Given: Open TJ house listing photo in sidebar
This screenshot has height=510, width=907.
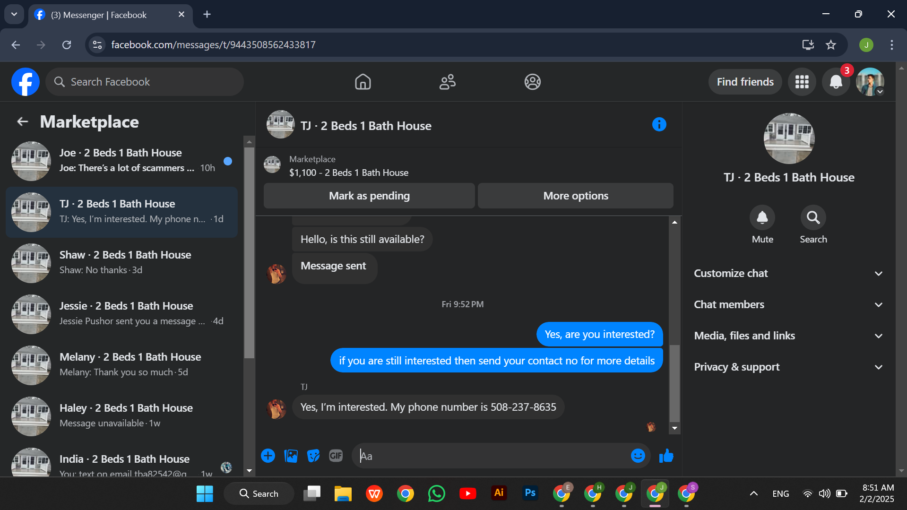Looking at the screenshot, I should coord(789,138).
